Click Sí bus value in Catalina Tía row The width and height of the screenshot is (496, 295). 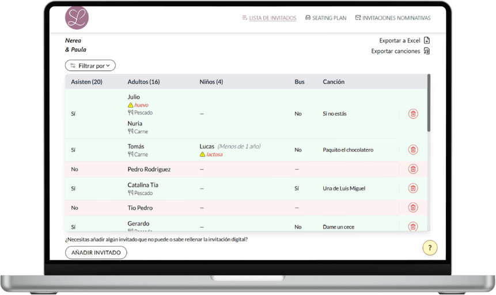pos(297,189)
